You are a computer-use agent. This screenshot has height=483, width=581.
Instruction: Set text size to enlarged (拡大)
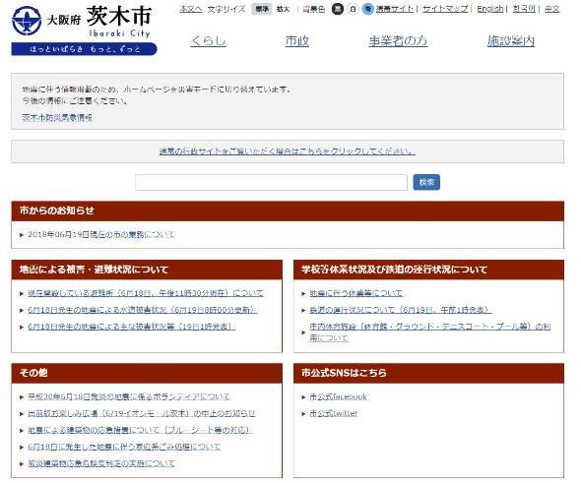pyautogui.click(x=283, y=9)
